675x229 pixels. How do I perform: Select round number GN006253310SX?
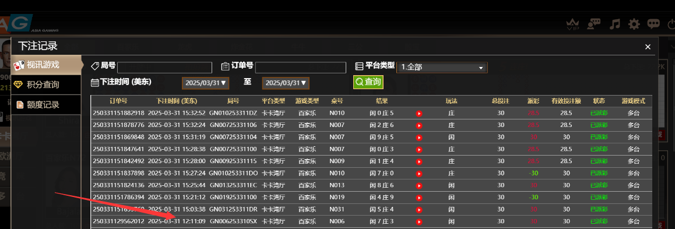(x=233, y=221)
